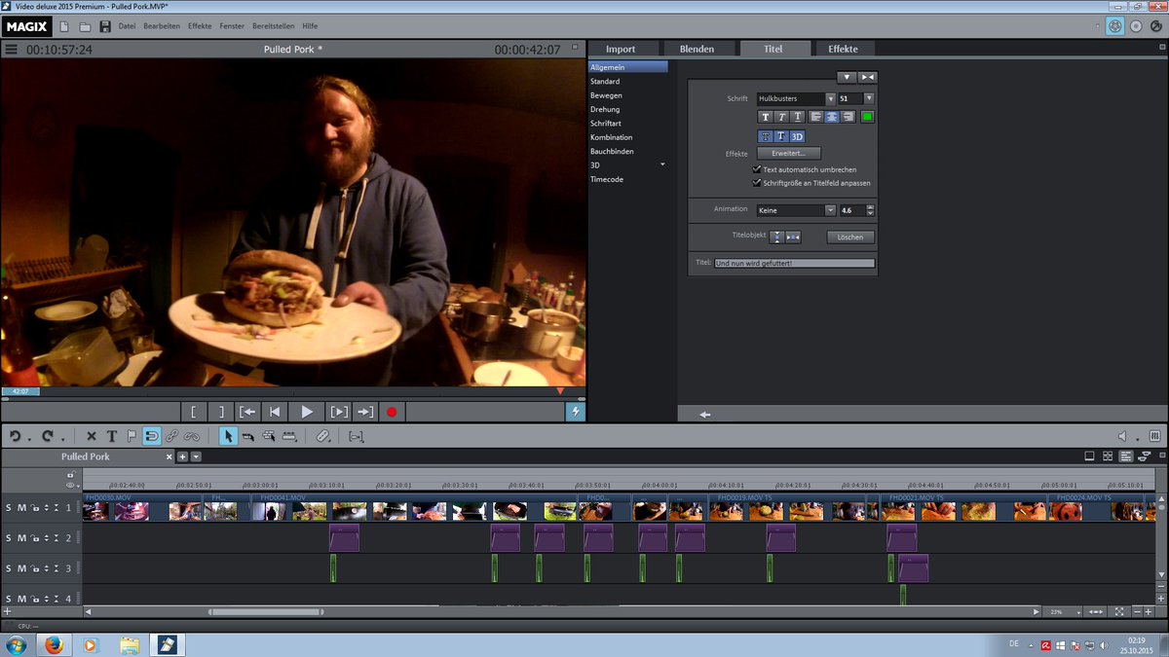Image resolution: width=1169 pixels, height=657 pixels.
Task: Click the 'Löschen' title object button
Action: tap(850, 237)
